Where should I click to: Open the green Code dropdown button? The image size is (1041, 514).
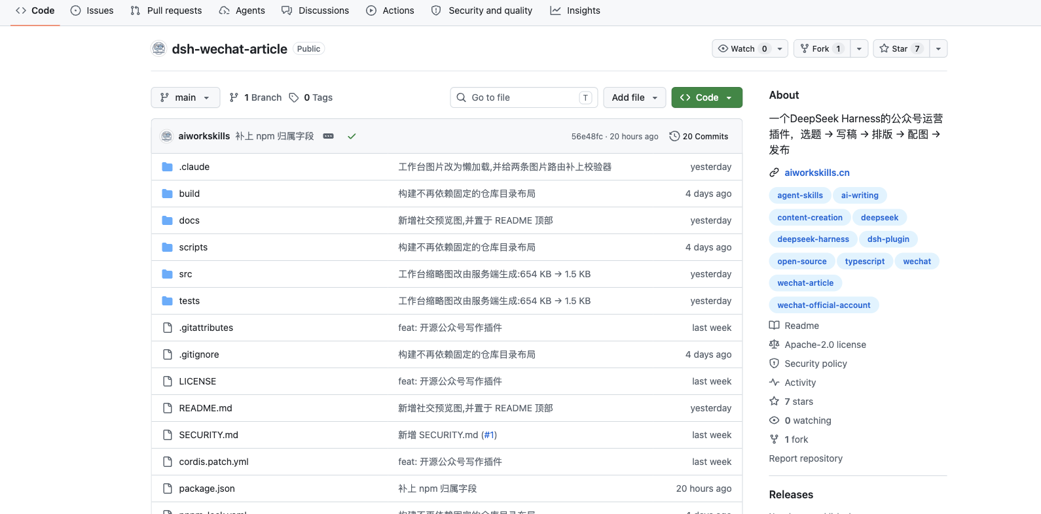pos(706,97)
